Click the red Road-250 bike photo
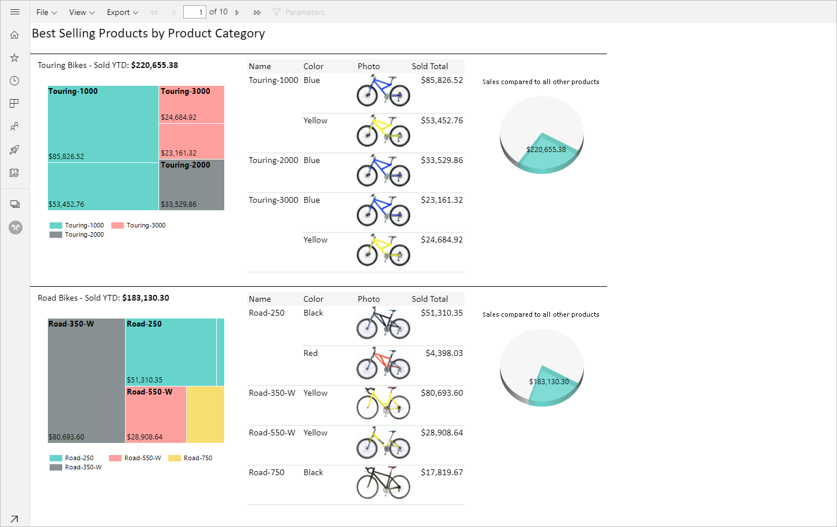 click(383, 364)
